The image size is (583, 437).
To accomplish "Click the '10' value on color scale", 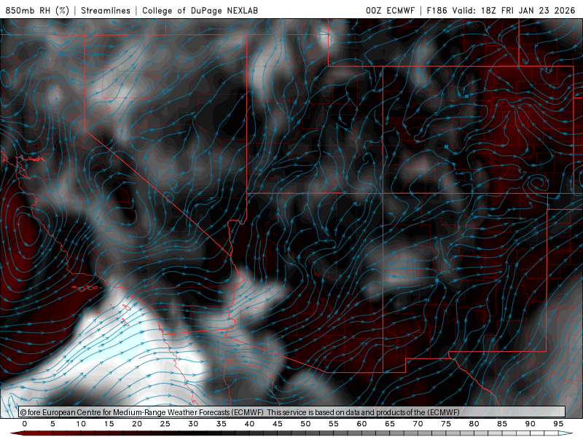I will coord(81,424).
